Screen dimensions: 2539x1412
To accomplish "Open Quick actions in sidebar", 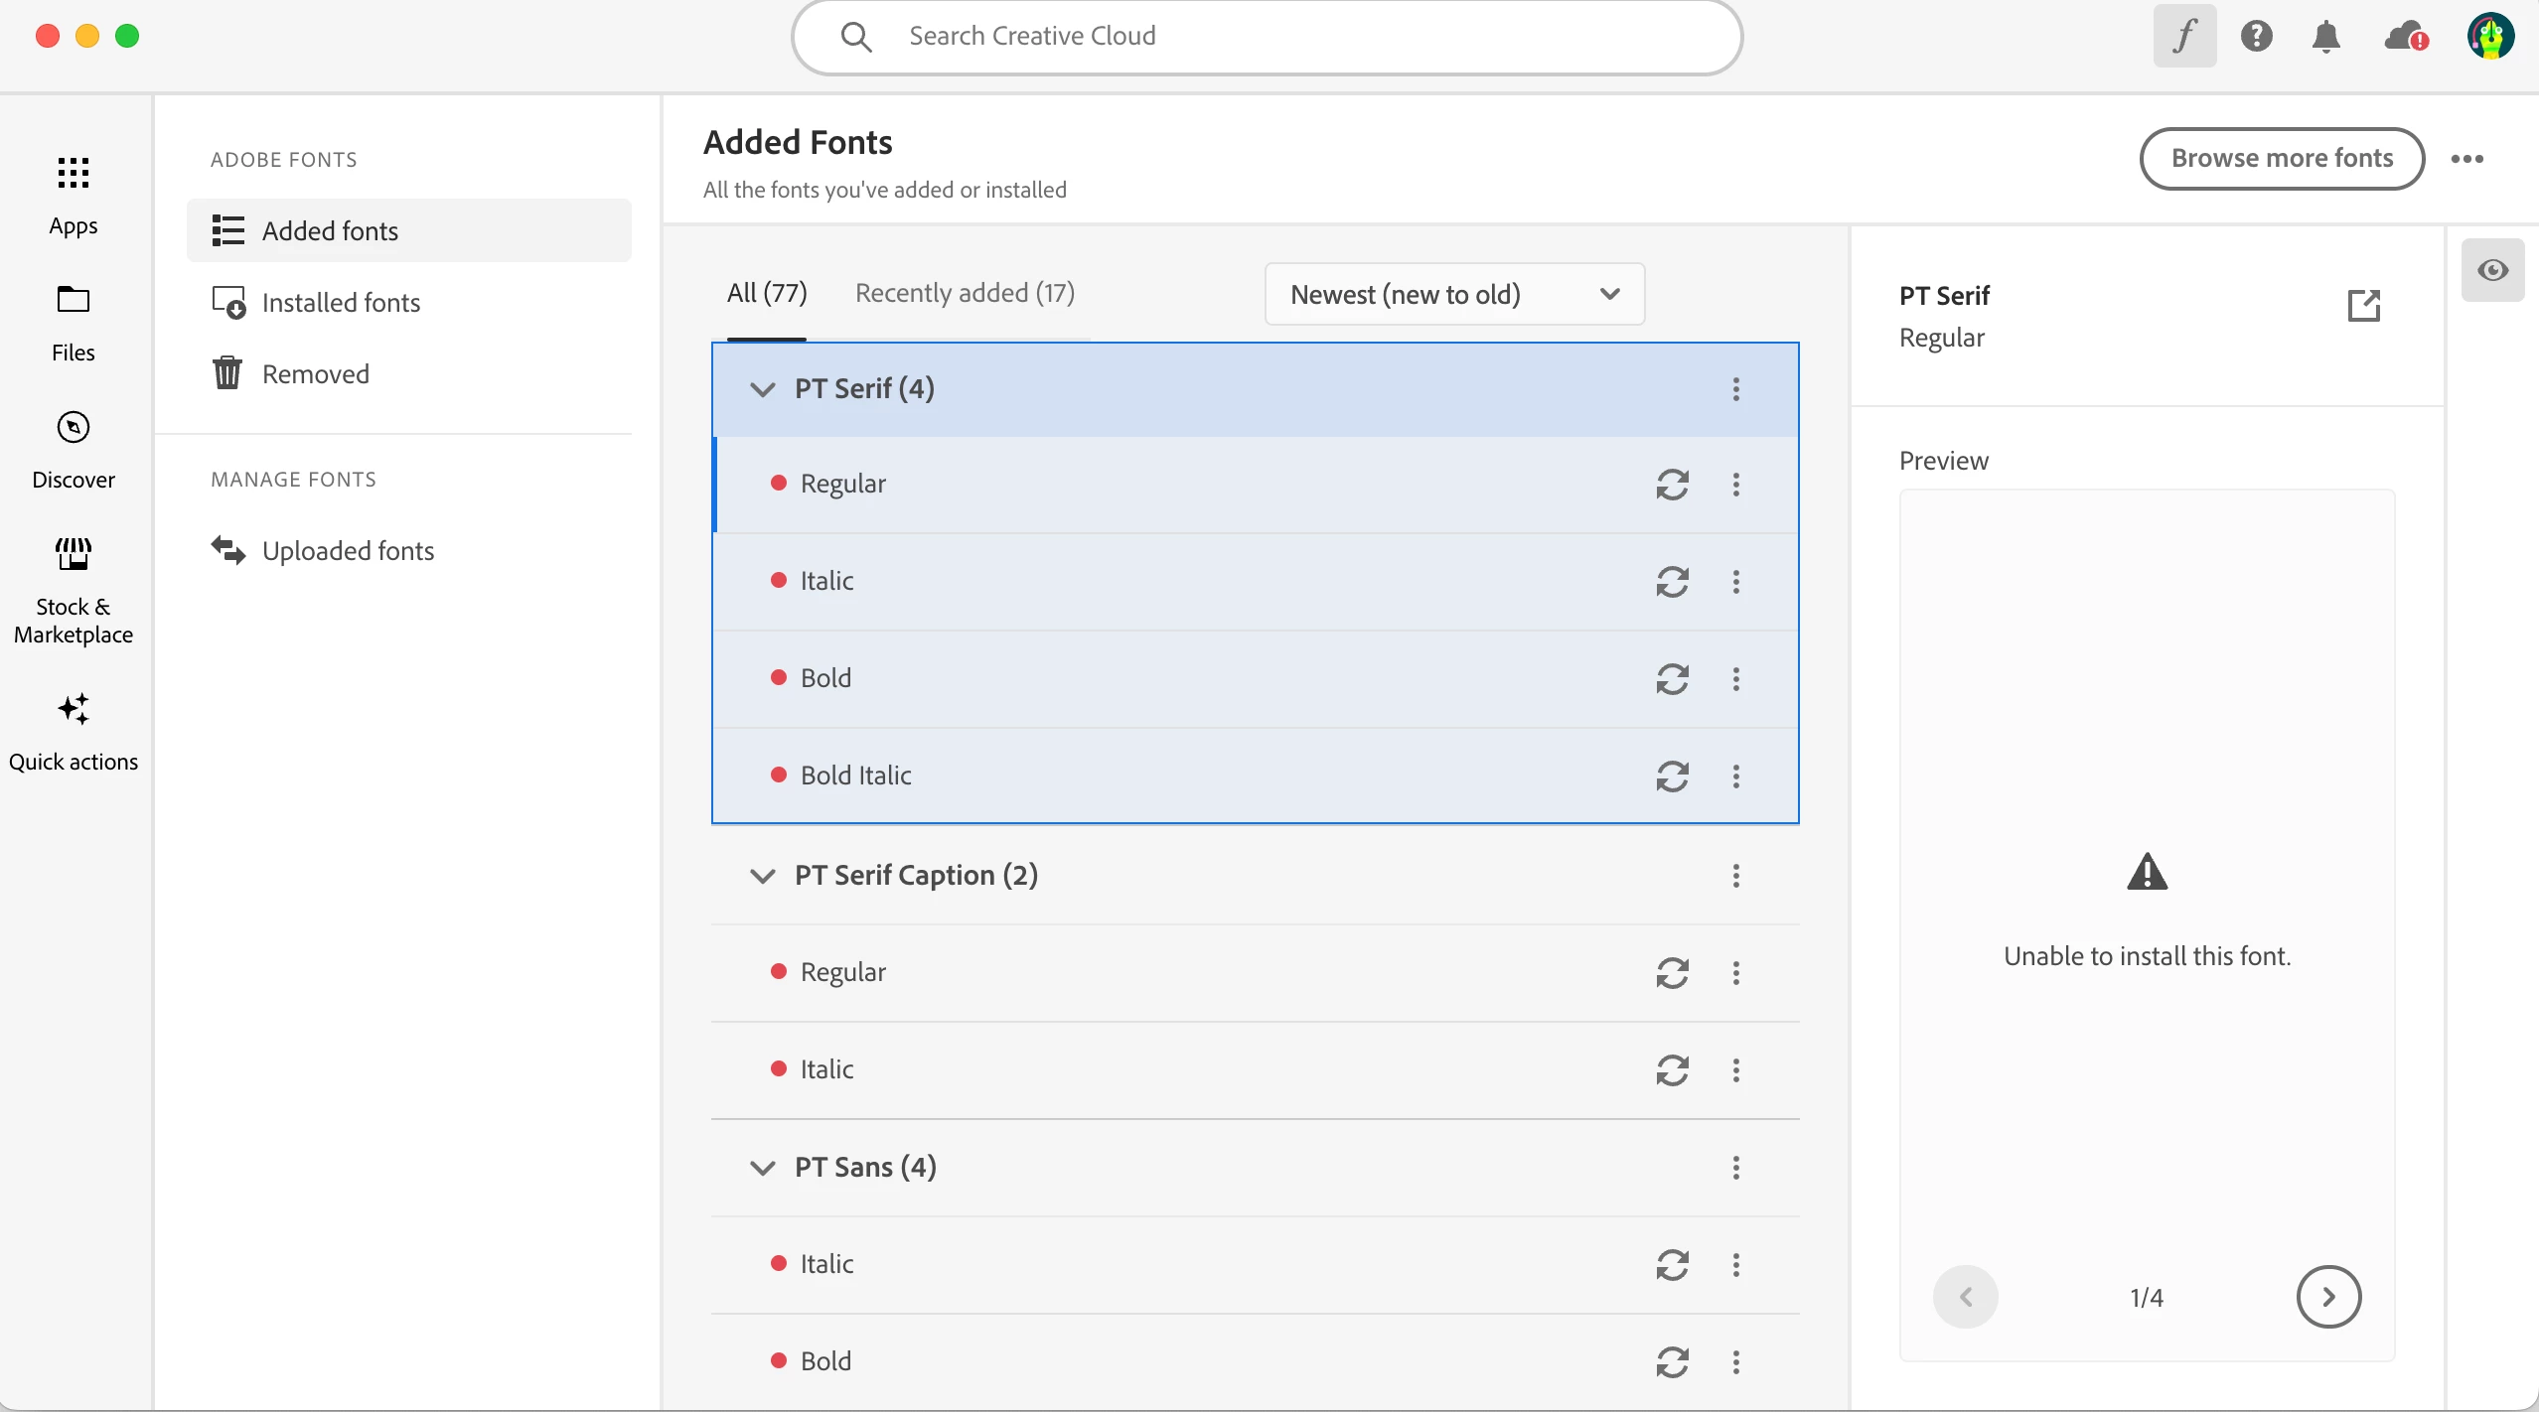I will 74,733.
